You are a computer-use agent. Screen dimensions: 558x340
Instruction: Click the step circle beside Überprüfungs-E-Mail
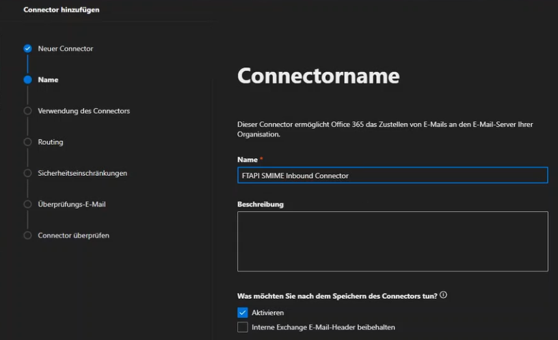[x=27, y=204]
